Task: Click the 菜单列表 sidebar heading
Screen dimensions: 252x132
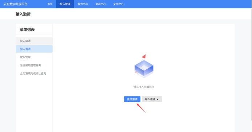Action: 27,30
